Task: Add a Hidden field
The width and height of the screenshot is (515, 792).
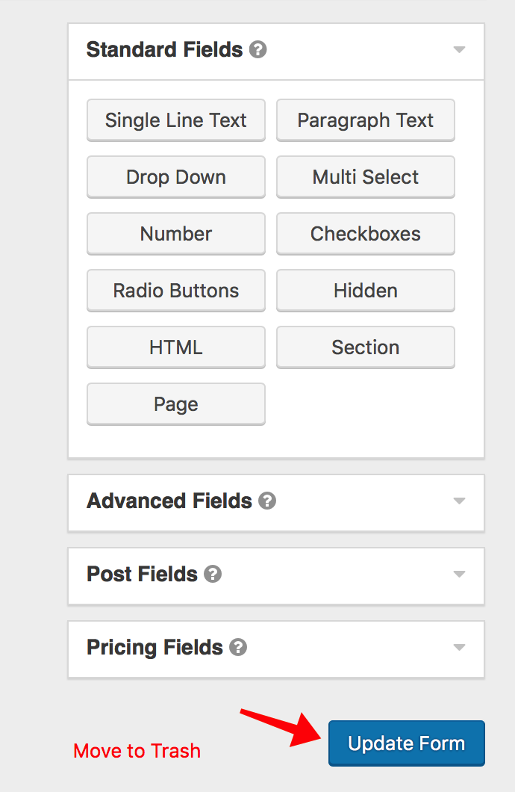Action: tap(366, 291)
